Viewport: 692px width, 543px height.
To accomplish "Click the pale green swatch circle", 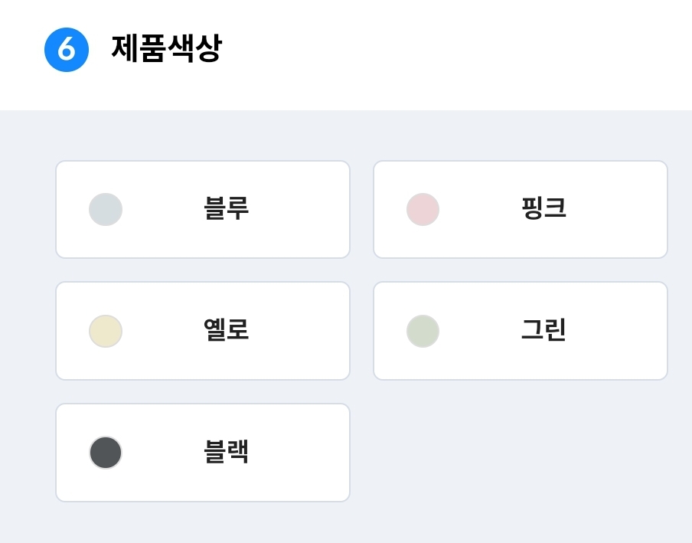I will pos(423,331).
